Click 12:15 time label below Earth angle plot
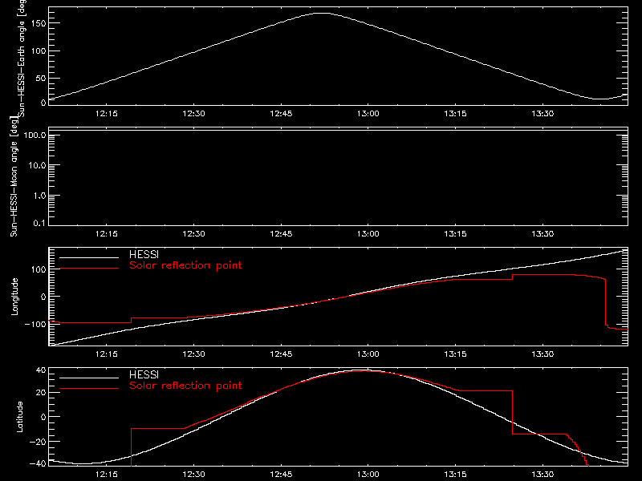Screen dimensions: 642x481 [107, 114]
